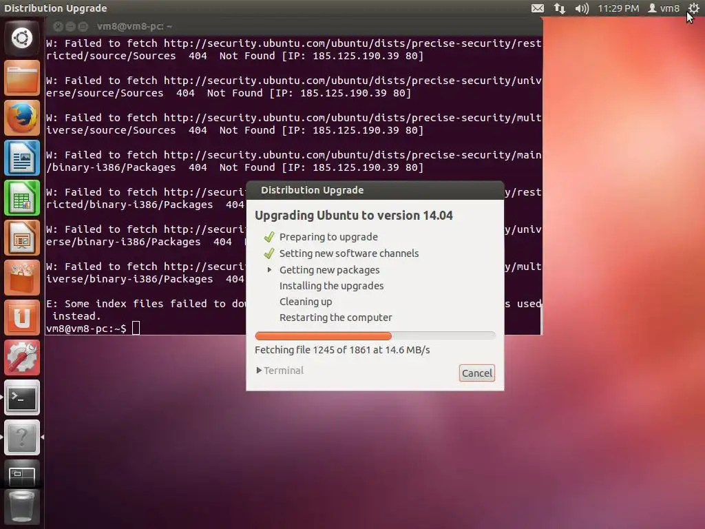The image size is (705, 529).
Task: Click the 'Fetching file 1245 of 1861' status
Action: (x=342, y=350)
